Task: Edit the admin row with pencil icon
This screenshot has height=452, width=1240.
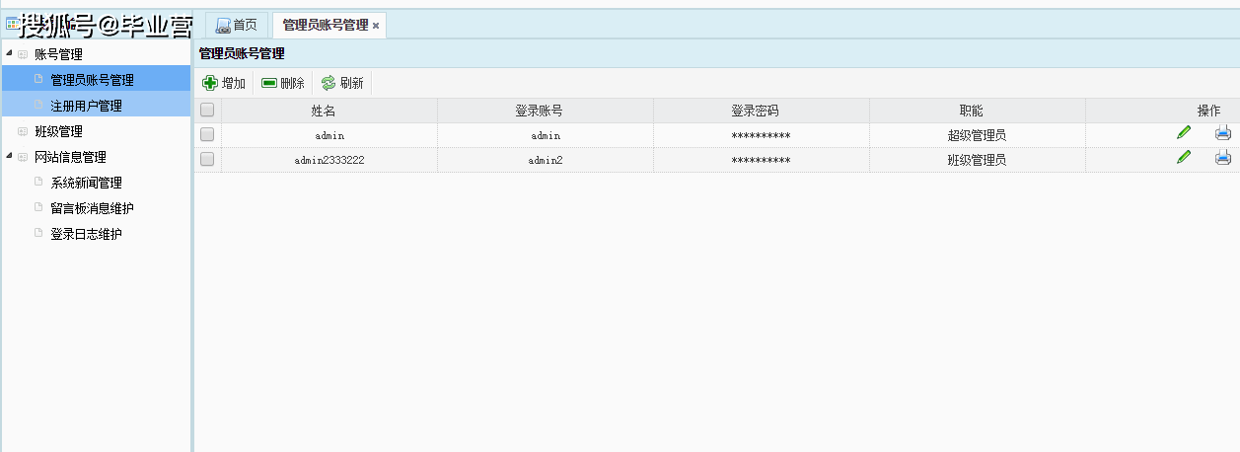Action: (1184, 132)
